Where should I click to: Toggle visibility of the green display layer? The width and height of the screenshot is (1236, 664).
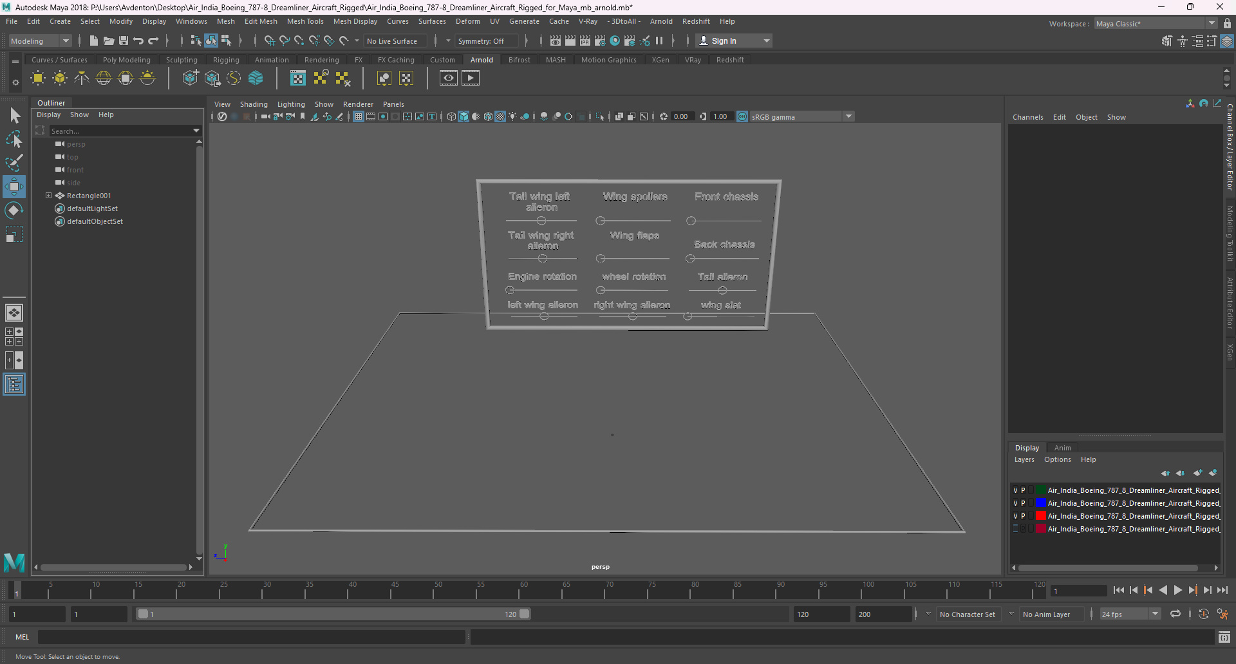(1015, 490)
